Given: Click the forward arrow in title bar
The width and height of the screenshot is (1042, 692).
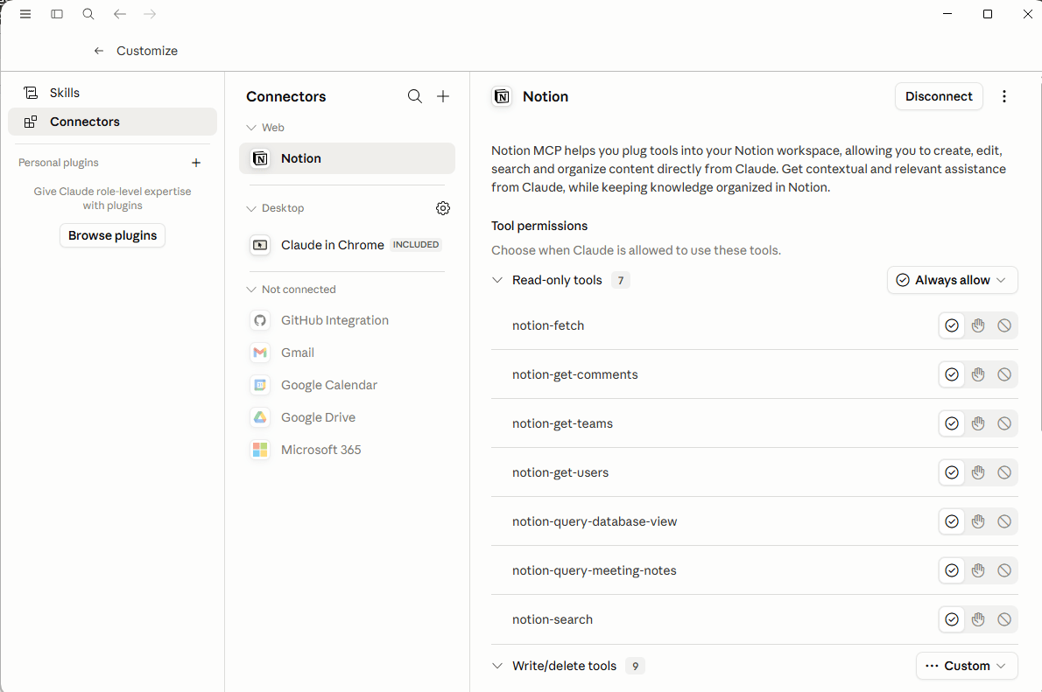Looking at the screenshot, I should pyautogui.click(x=151, y=14).
